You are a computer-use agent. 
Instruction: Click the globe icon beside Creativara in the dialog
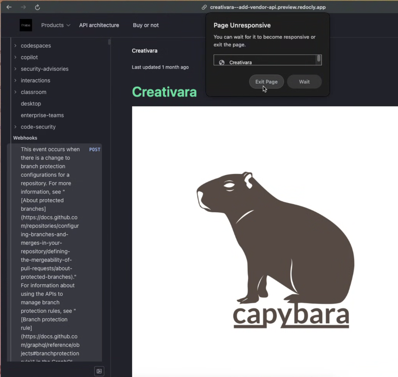(x=222, y=62)
